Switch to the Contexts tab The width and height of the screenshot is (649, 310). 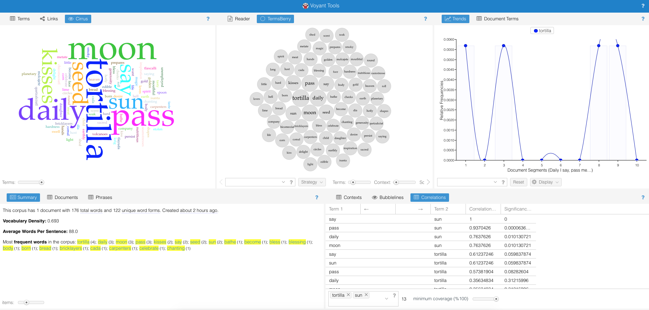click(x=349, y=198)
